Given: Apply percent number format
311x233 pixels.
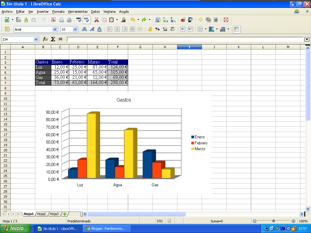Looking at the screenshot, I should pos(157,29).
